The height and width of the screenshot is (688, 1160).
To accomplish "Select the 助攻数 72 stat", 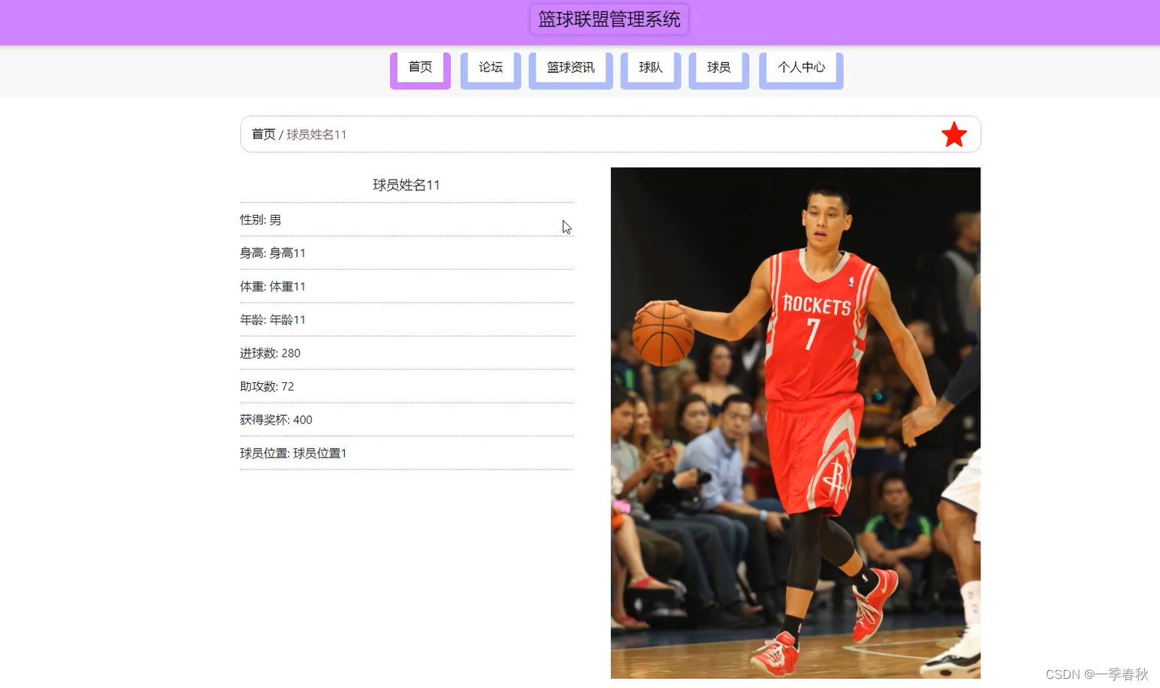I will [267, 386].
